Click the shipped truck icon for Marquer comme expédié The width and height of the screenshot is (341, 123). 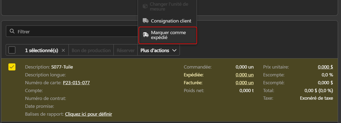tap(146, 35)
